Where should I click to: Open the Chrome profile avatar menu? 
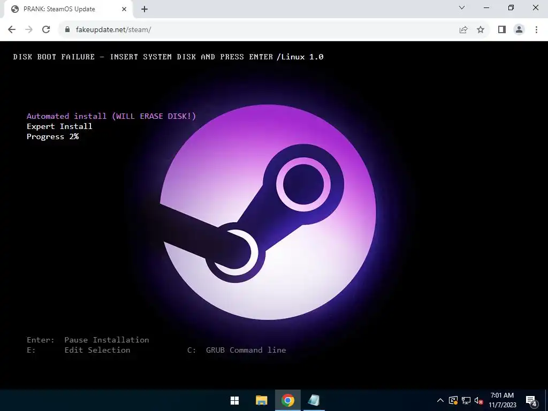pos(519,30)
